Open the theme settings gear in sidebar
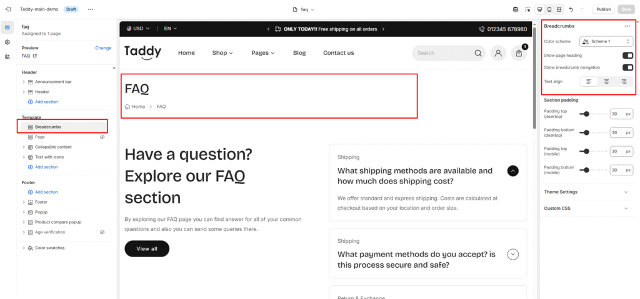640x299 pixels. point(7,42)
